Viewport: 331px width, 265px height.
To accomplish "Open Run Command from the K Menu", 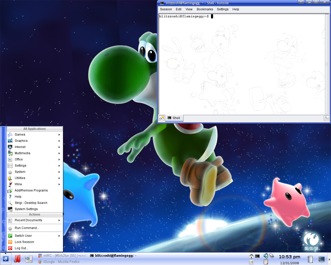I will [x=27, y=228].
